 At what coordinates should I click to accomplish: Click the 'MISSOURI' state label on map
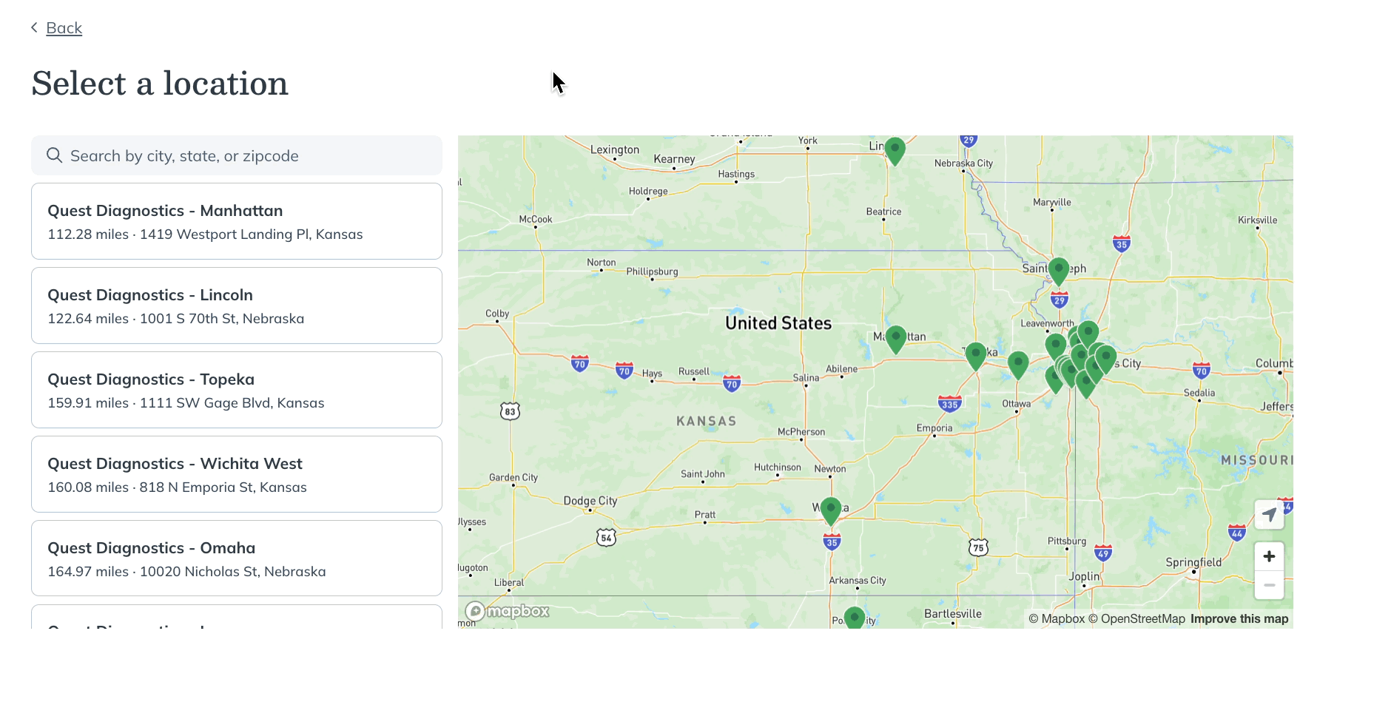1256,460
